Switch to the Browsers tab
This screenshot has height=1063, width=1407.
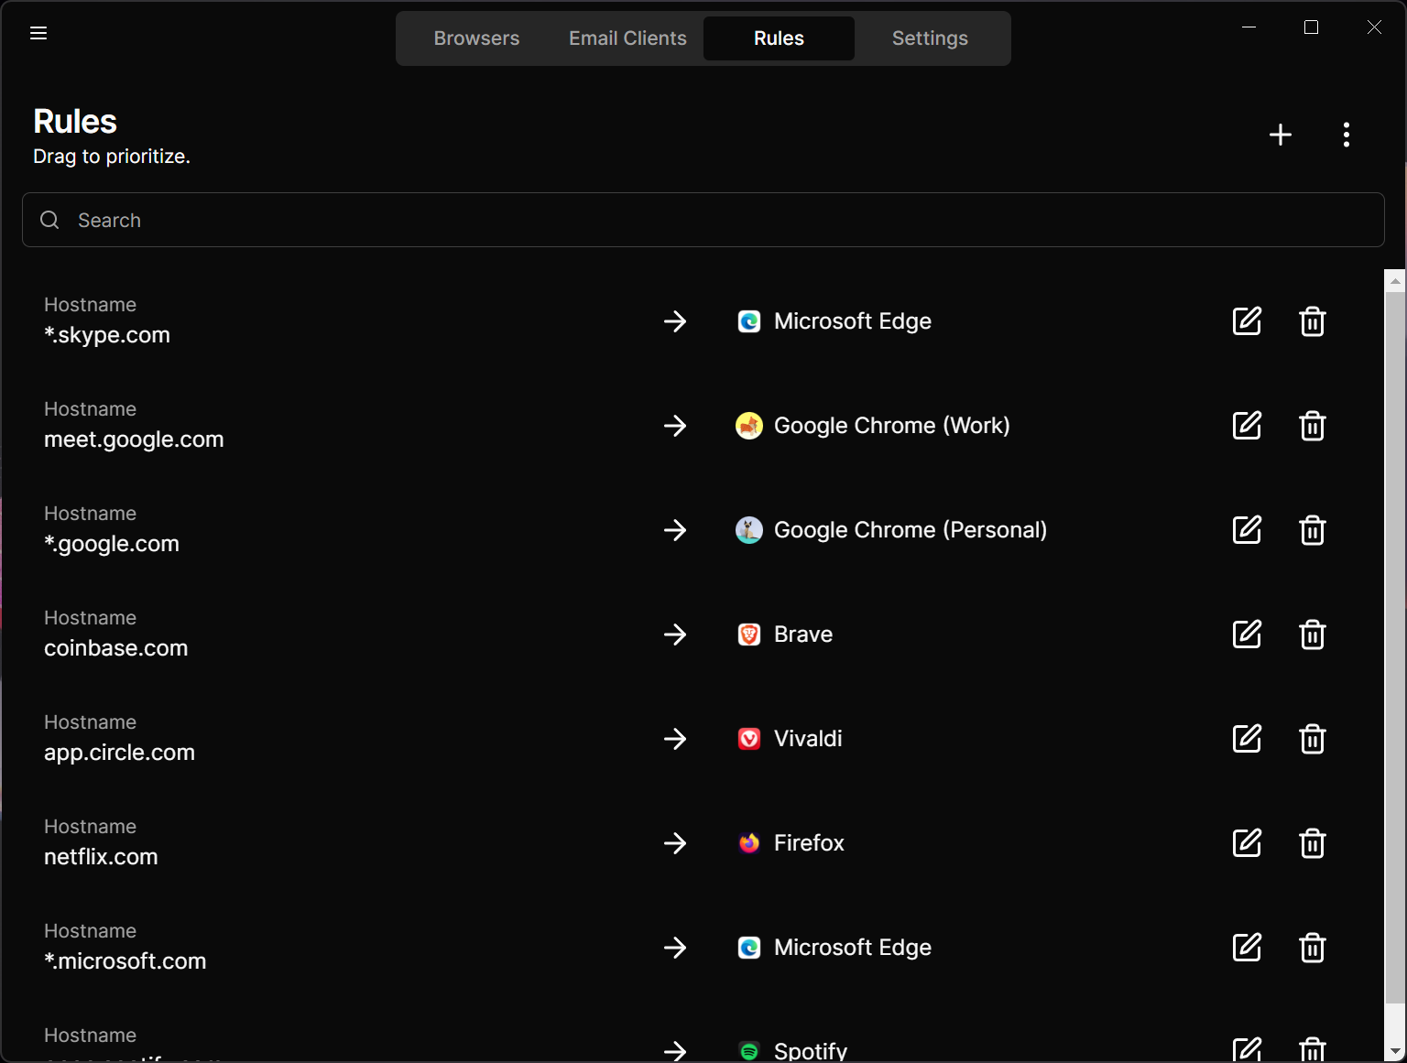(476, 38)
